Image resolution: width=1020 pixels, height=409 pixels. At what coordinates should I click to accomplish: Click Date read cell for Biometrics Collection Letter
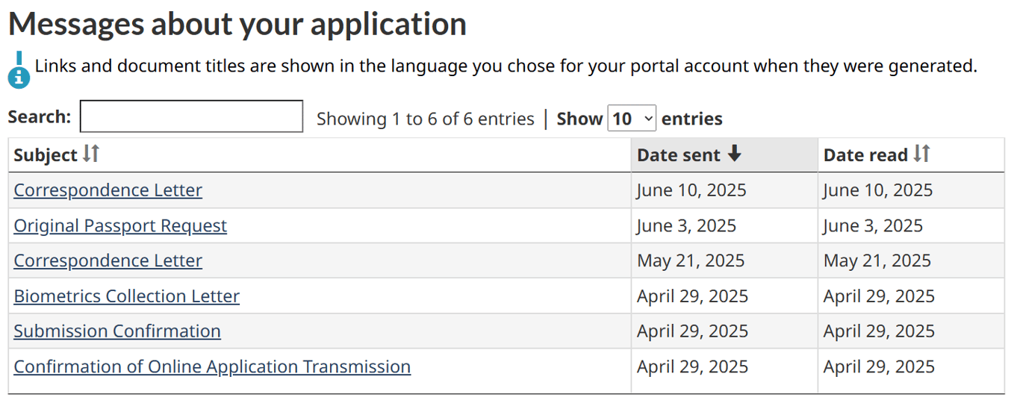click(879, 296)
